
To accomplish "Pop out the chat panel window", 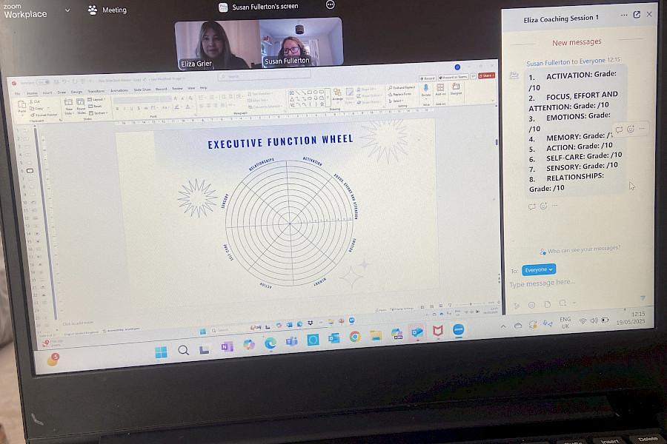I will pyautogui.click(x=636, y=14).
